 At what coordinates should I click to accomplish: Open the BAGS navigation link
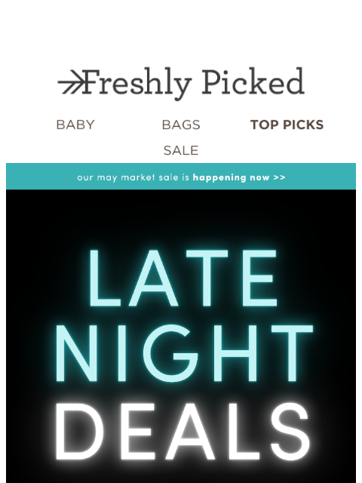tap(181, 125)
